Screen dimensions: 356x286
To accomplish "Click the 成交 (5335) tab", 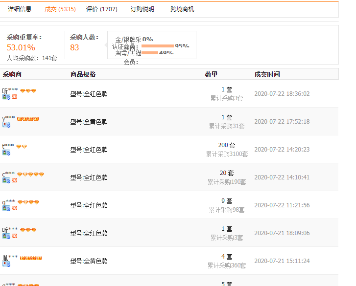I will click(60, 9).
